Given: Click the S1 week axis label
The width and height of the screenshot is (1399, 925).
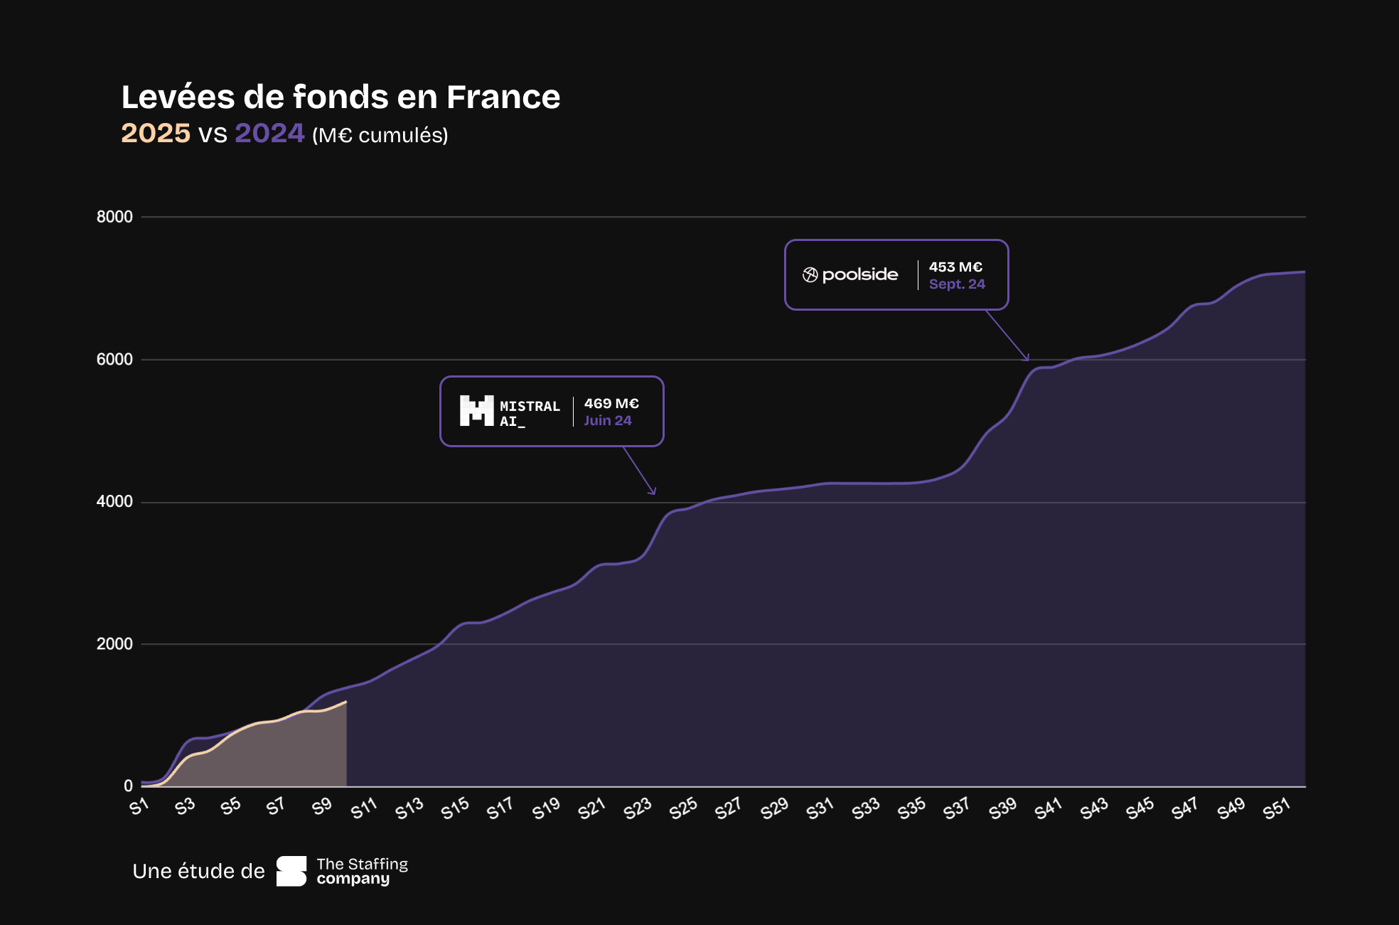Looking at the screenshot, I should [139, 806].
